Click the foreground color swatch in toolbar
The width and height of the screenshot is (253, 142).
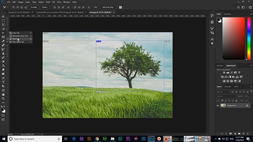[2, 110]
